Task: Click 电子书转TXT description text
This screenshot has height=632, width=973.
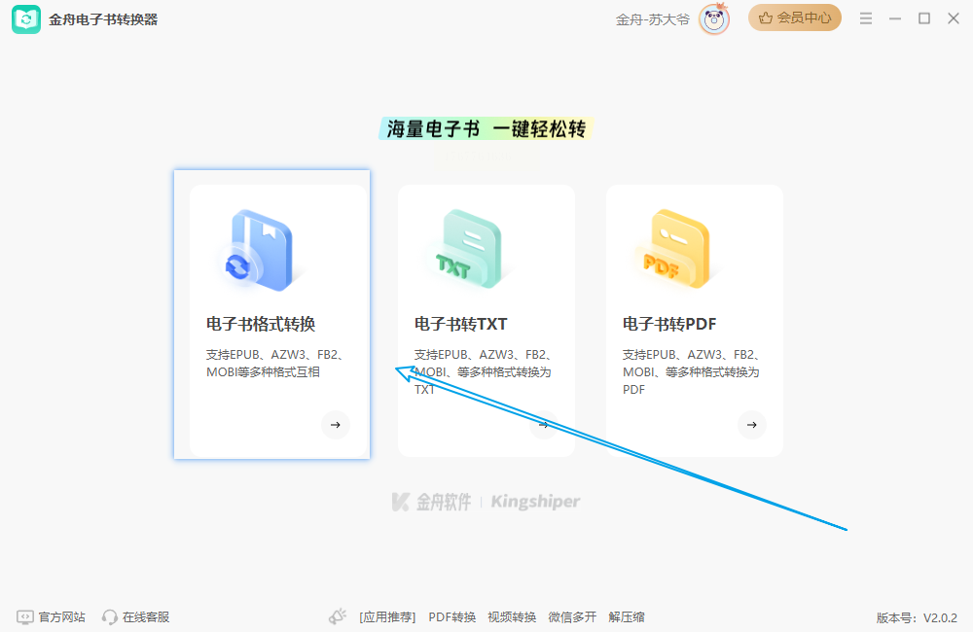Action: [x=484, y=372]
